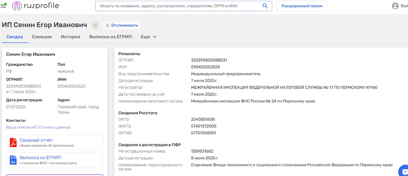Go to the Сводка tab
This screenshot has width=408, height=176.
click(15, 37)
